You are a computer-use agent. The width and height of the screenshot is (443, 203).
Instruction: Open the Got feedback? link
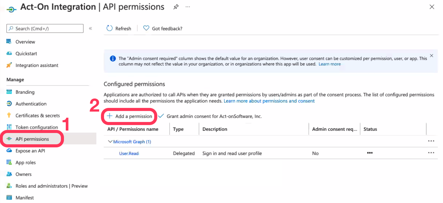coord(167,28)
